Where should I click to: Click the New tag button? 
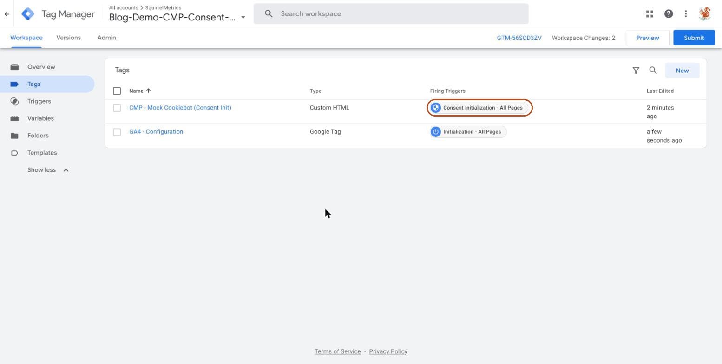683,71
